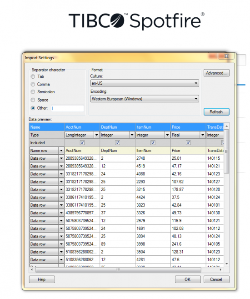Select the cell with TransDate 140130
This screenshot has width=250, height=299.
215,213
